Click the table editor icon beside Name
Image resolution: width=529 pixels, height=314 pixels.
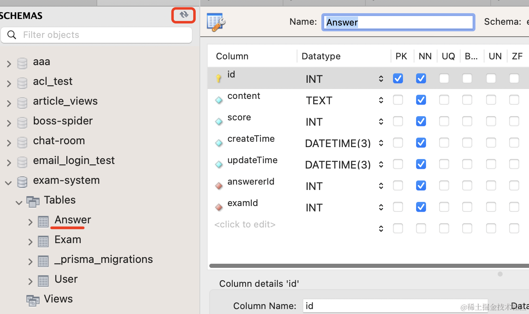click(216, 22)
